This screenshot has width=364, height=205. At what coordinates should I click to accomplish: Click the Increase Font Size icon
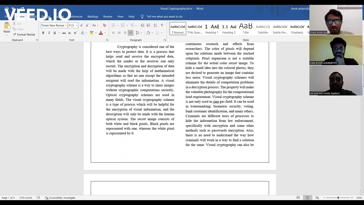82,25
